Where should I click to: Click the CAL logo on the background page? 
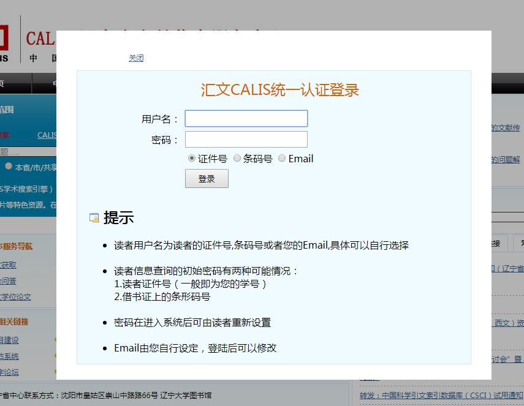[40, 39]
